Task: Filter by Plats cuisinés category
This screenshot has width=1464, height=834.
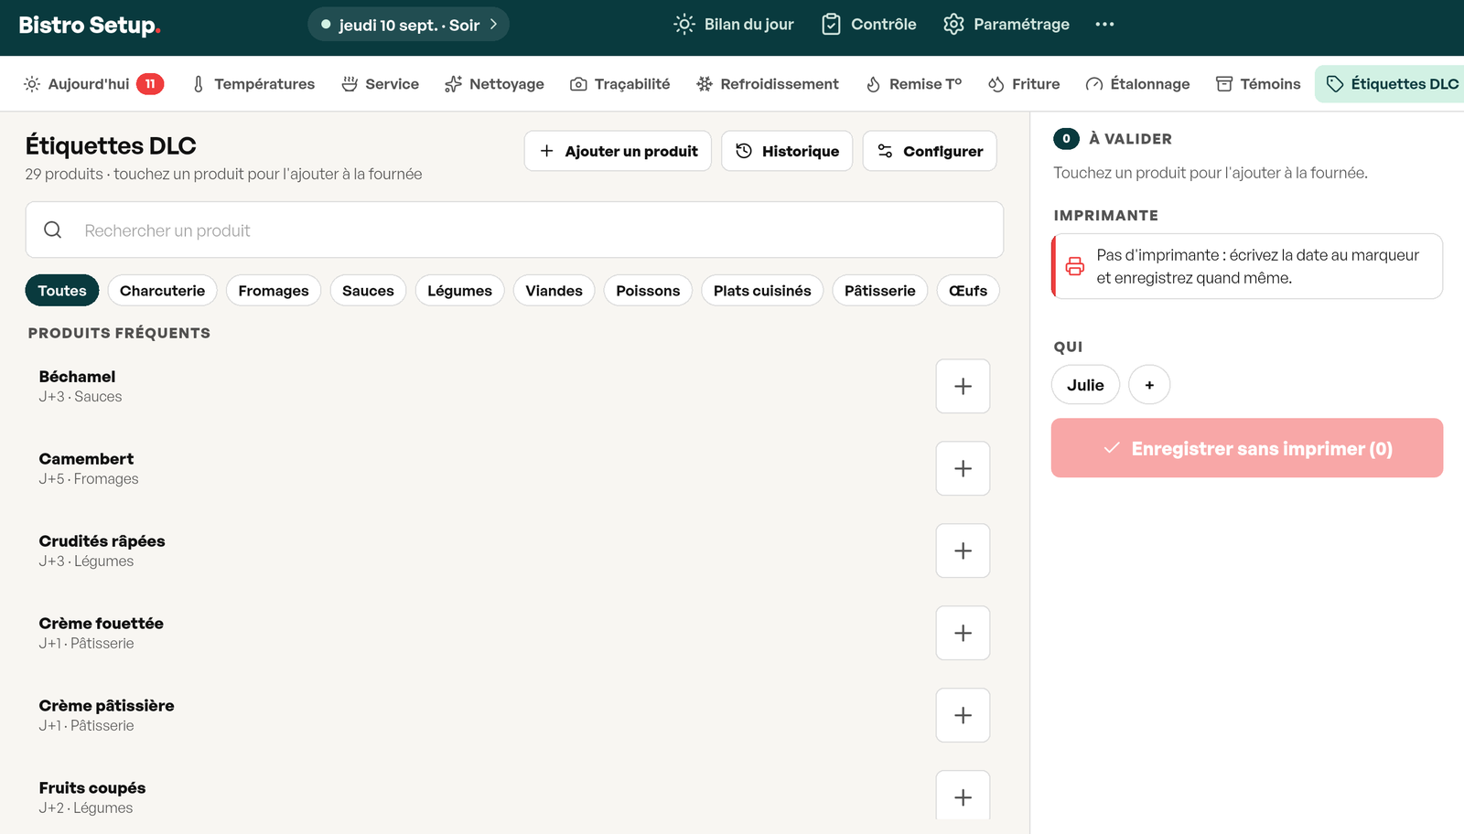Action: point(762,291)
